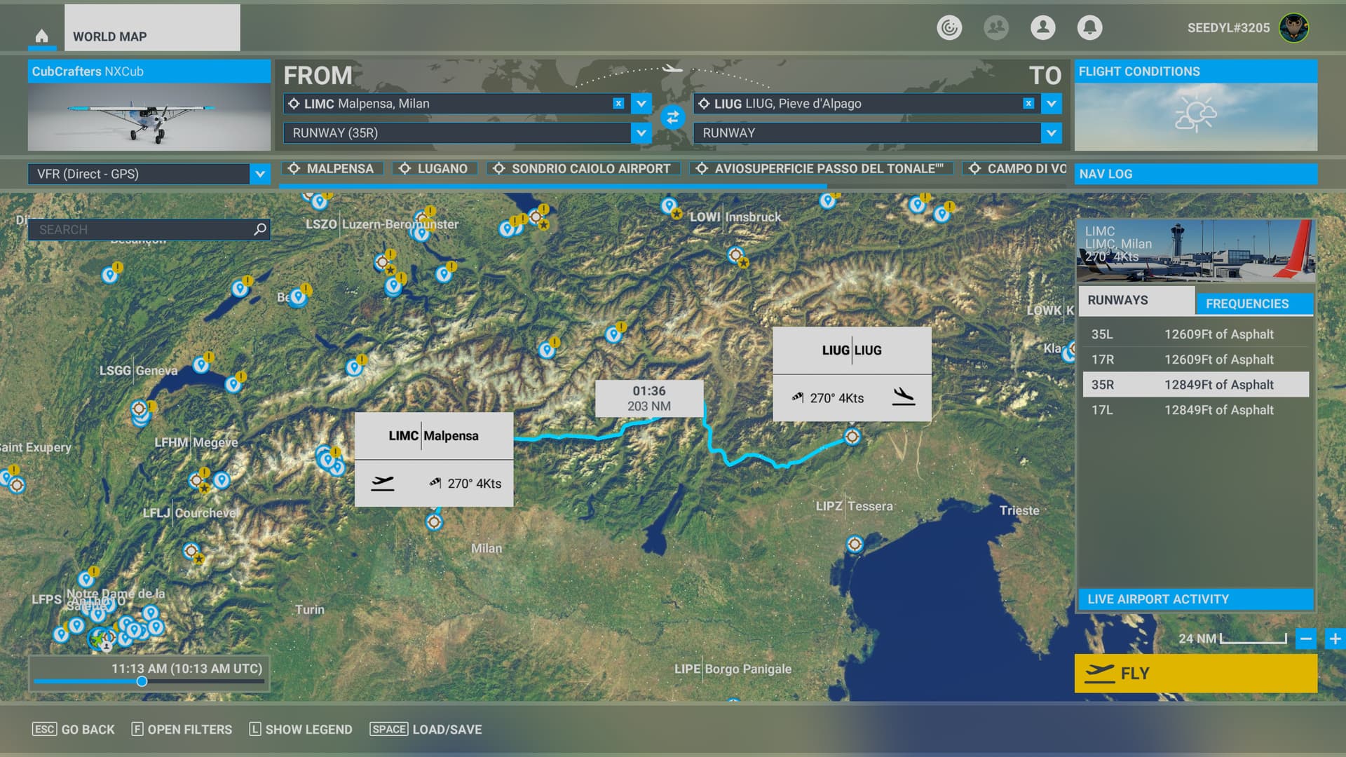Open LIVE AIRPORT ACTIVITY
The width and height of the screenshot is (1346, 757).
(1196, 599)
